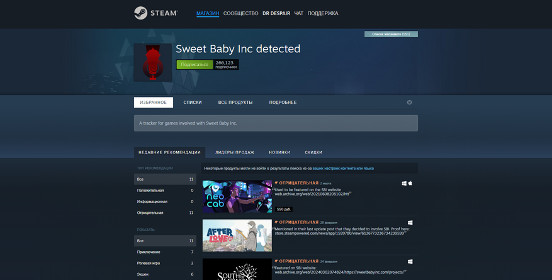The image size is (552, 280).
Task: Filter recommendation type by Все
Action: tap(165, 179)
